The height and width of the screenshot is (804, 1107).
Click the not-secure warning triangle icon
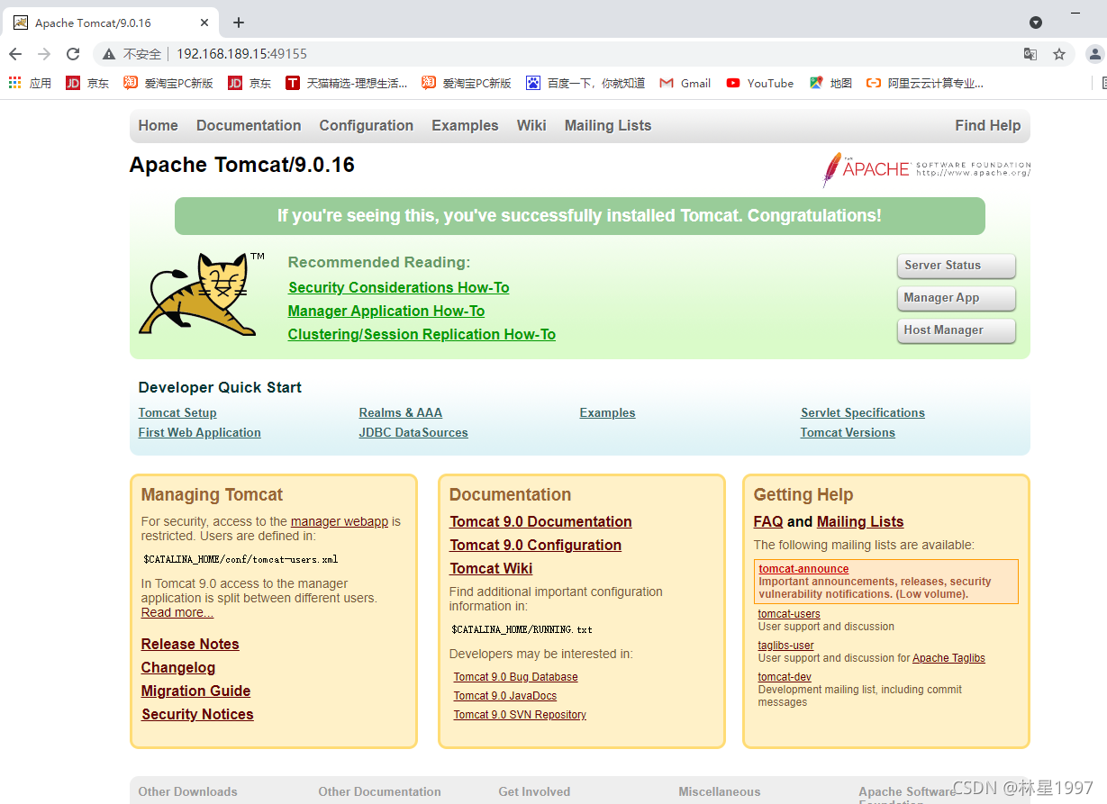coord(109,54)
